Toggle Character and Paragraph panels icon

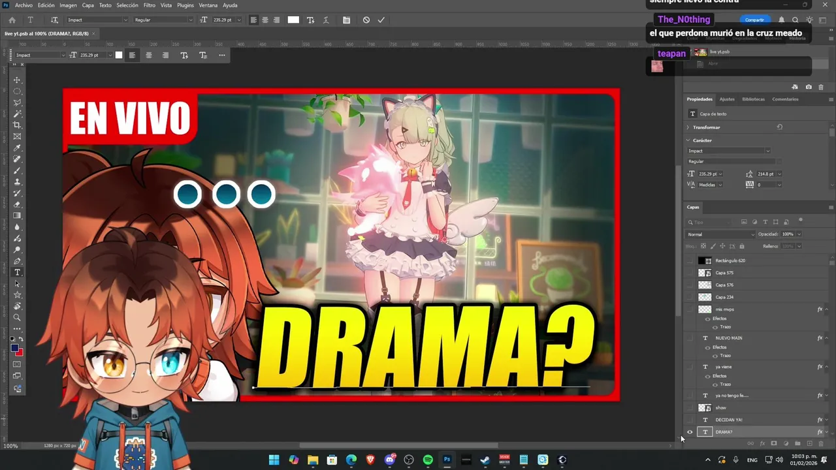point(346,20)
